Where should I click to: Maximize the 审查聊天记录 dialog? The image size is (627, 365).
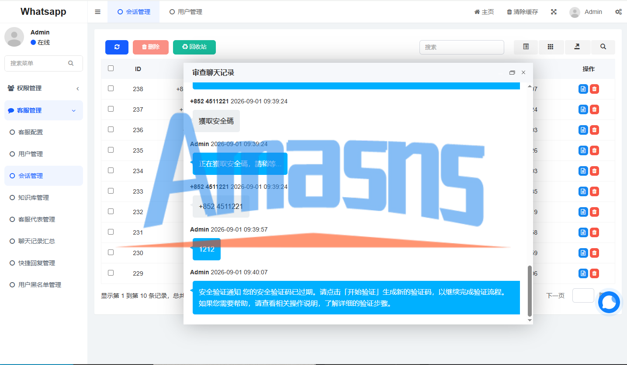[x=512, y=72]
